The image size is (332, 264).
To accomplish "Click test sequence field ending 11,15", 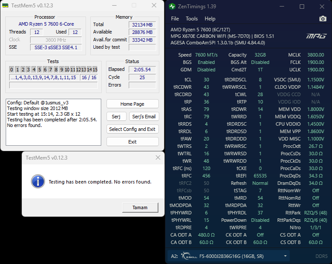I will tap(44, 77).
